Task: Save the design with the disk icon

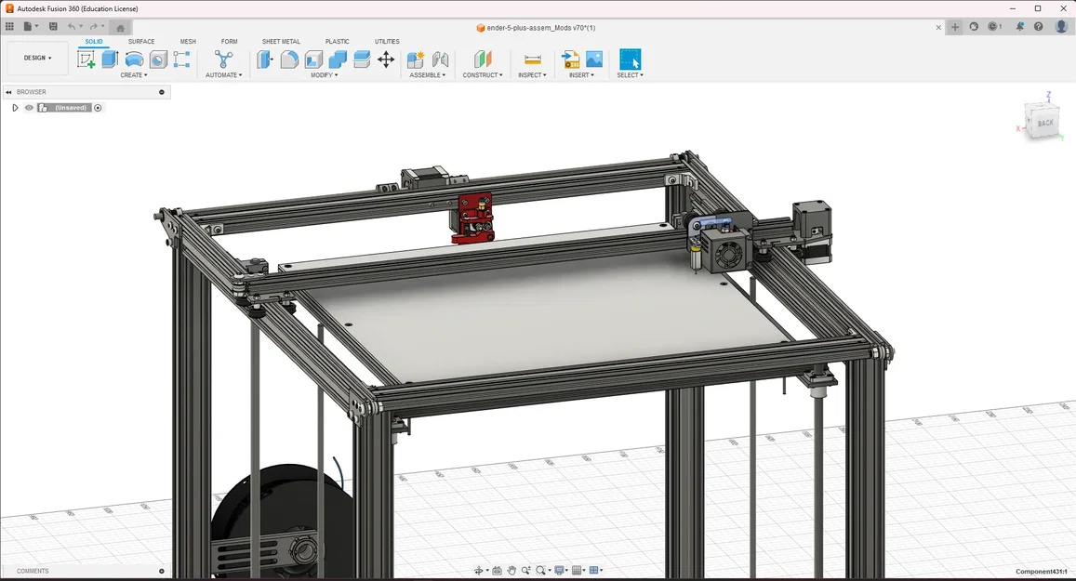Action: click(x=53, y=27)
